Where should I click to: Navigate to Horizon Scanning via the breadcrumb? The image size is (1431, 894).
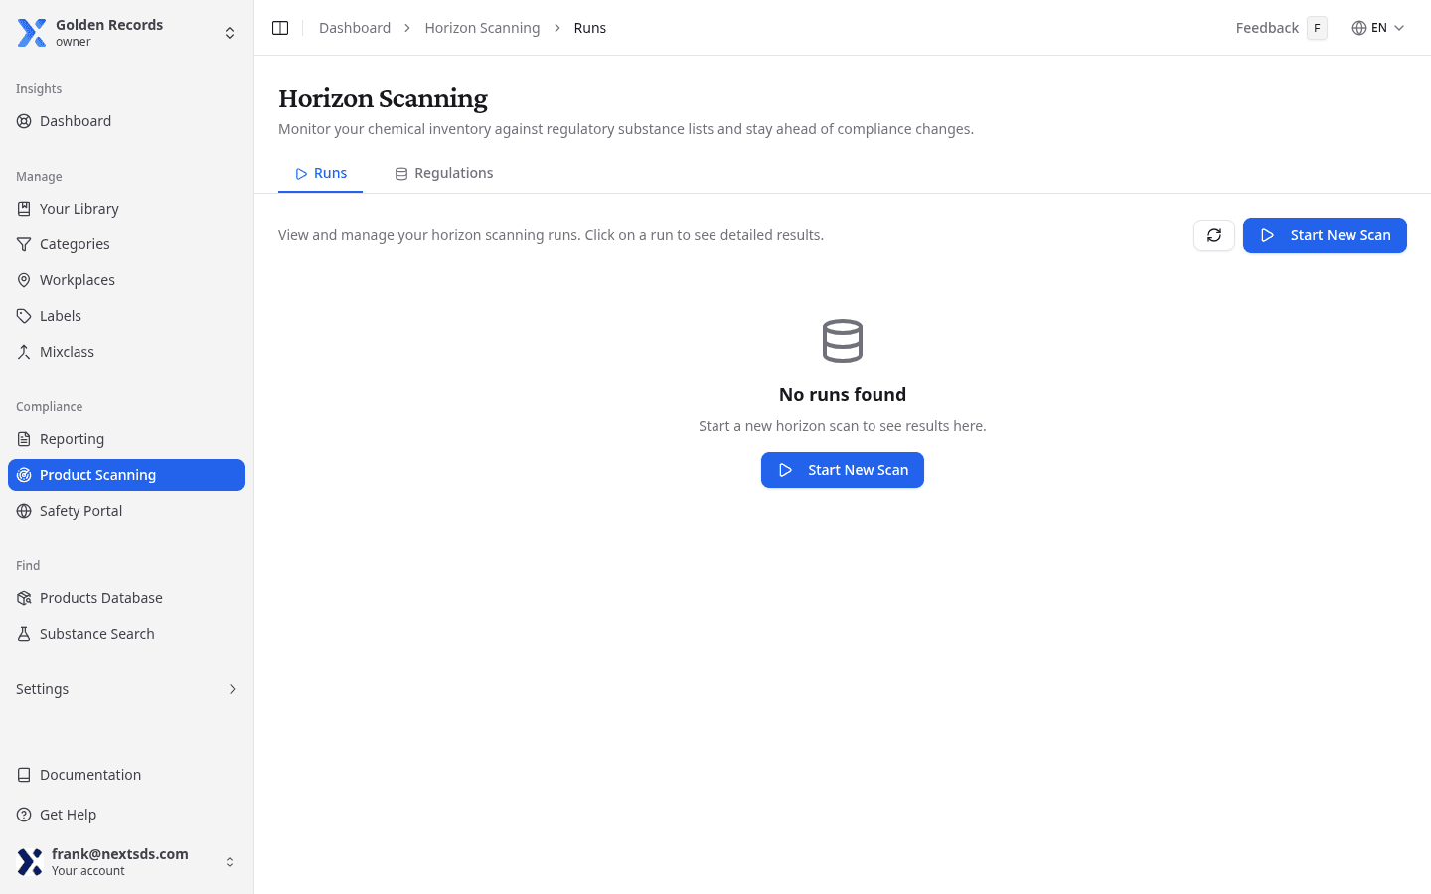(x=482, y=27)
